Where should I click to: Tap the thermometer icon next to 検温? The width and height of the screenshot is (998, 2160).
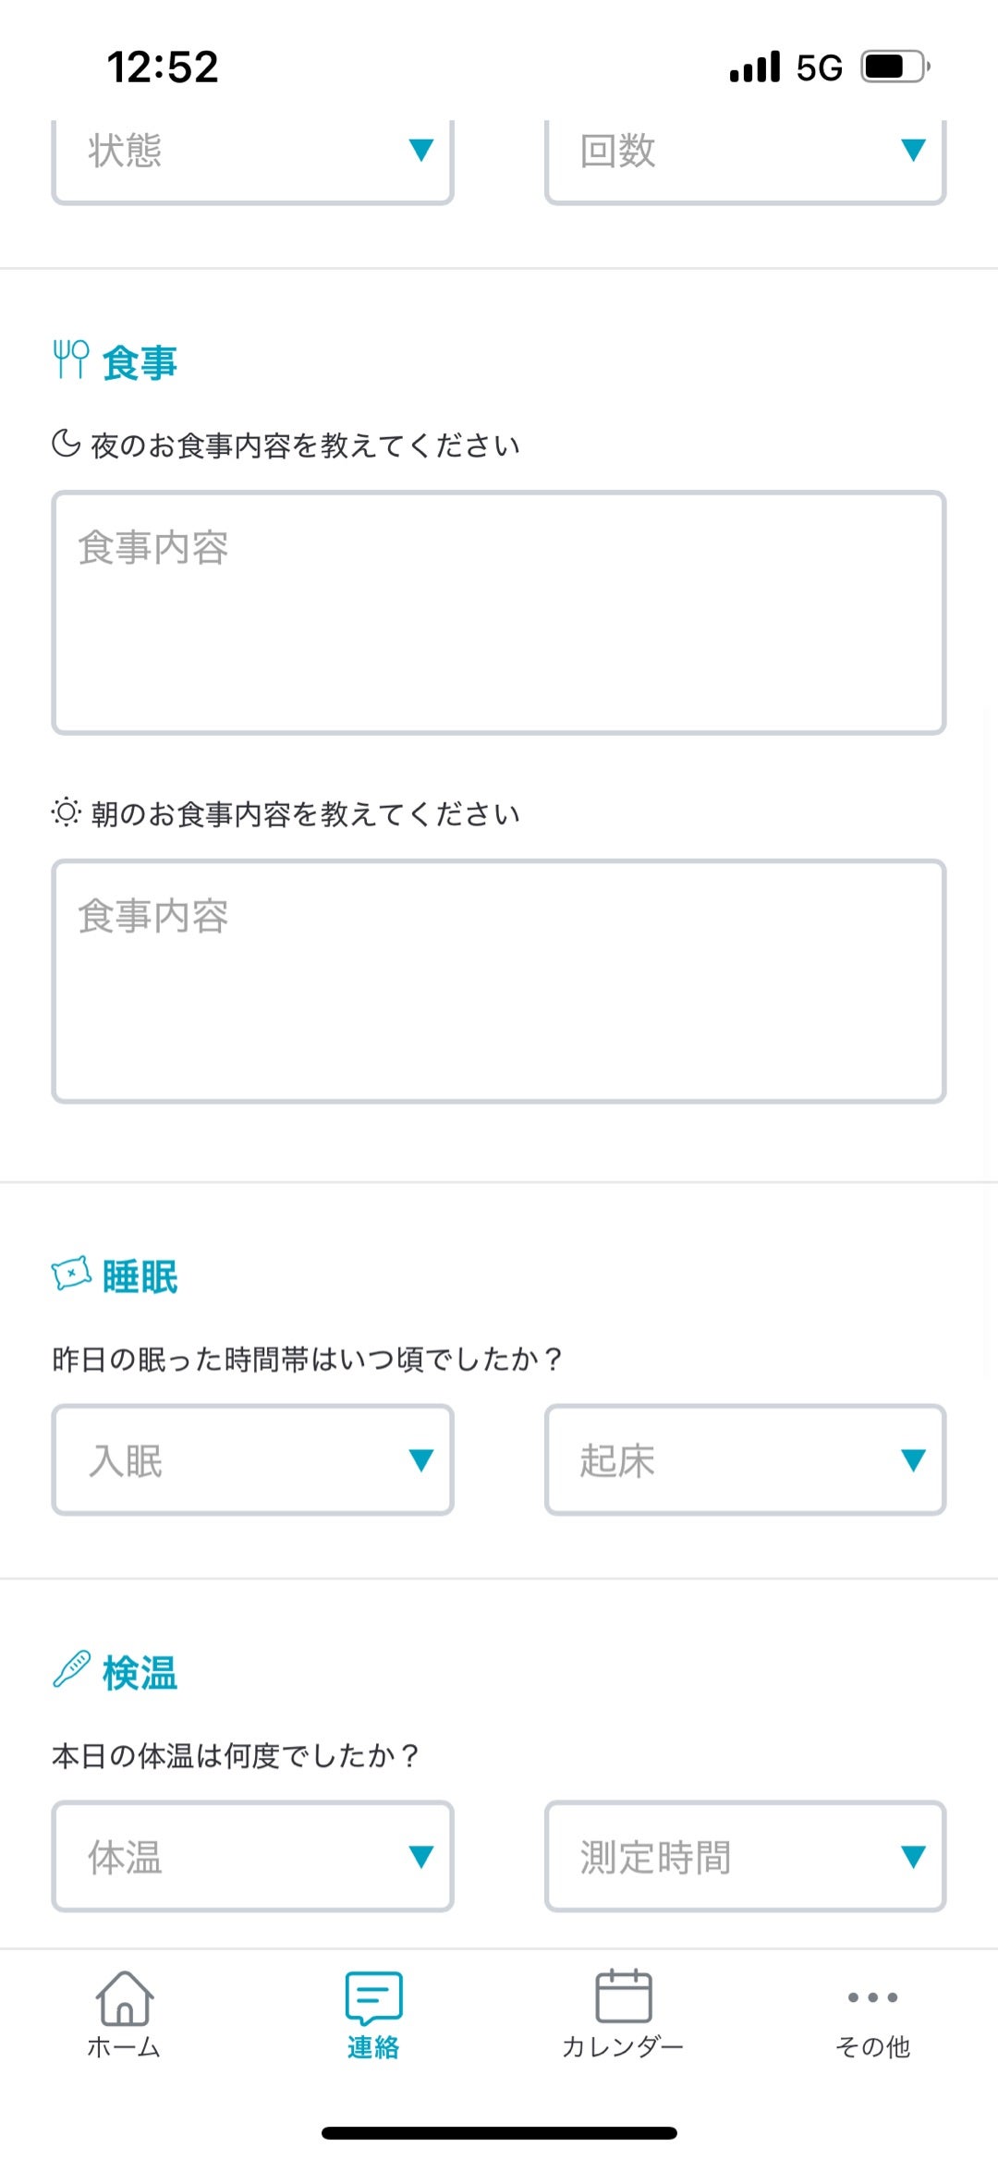tap(71, 1670)
